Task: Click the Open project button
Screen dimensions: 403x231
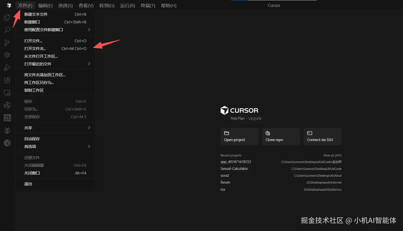Action: pos(239,136)
